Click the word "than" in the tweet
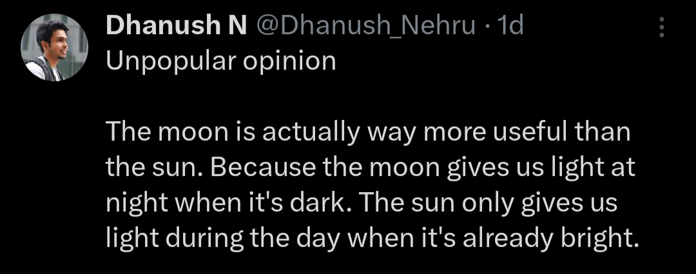Viewport: 696px width, 274px height. 602,133
